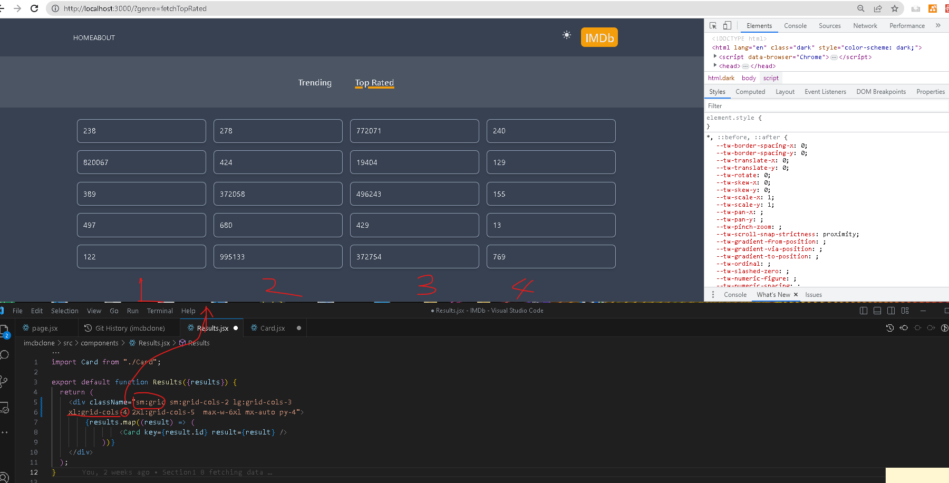The height and width of the screenshot is (483, 949).
Task: Select html.dark in the DOM breadcrumb
Action: point(721,78)
